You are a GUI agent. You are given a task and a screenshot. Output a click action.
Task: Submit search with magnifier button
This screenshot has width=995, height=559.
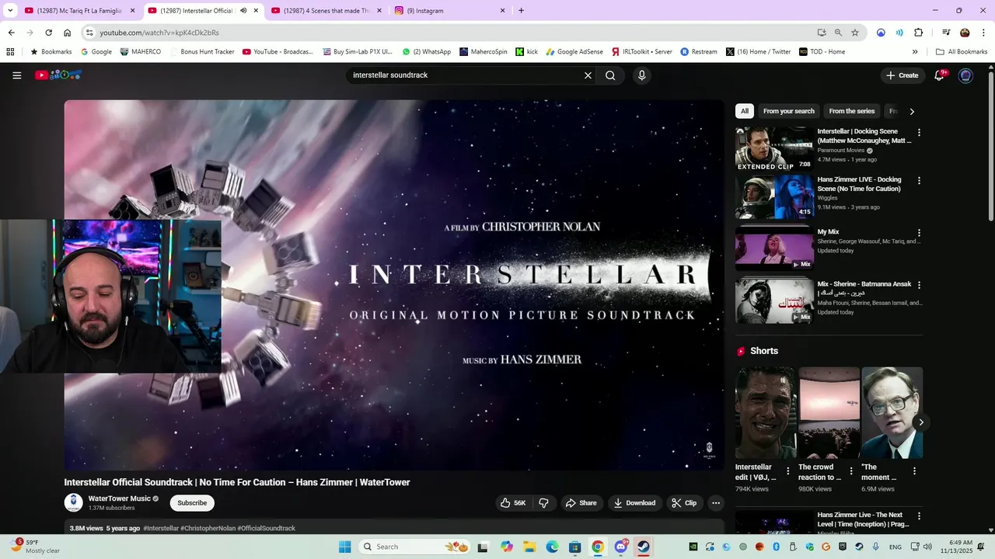[x=610, y=75]
